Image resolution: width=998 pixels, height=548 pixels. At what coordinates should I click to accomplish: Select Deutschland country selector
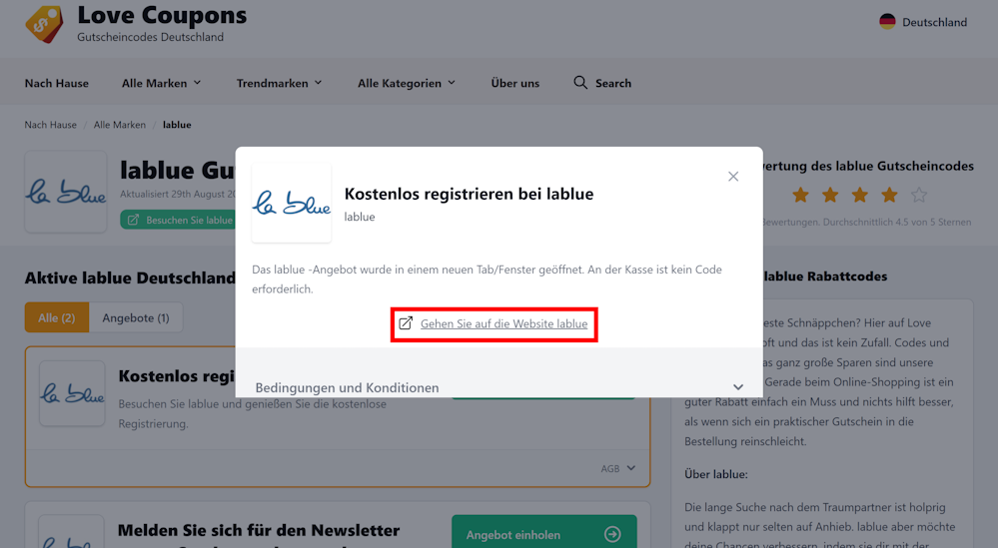[923, 22]
